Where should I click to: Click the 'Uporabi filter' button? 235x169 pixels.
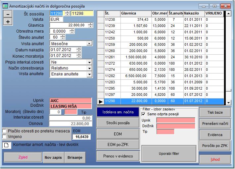point(169,154)
